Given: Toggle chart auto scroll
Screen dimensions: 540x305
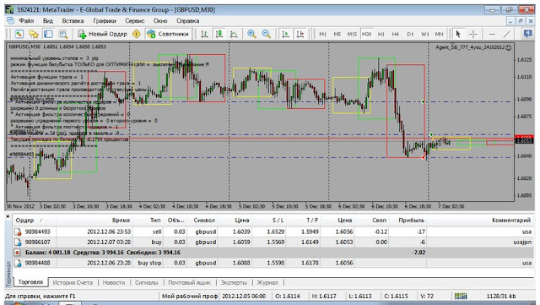Looking at the screenshot, I should pyautogui.click(x=285, y=34).
